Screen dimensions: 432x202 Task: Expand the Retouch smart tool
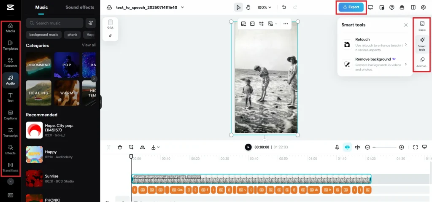point(375,42)
